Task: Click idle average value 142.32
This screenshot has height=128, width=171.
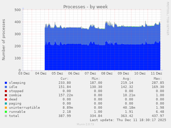Action: point(127,87)
